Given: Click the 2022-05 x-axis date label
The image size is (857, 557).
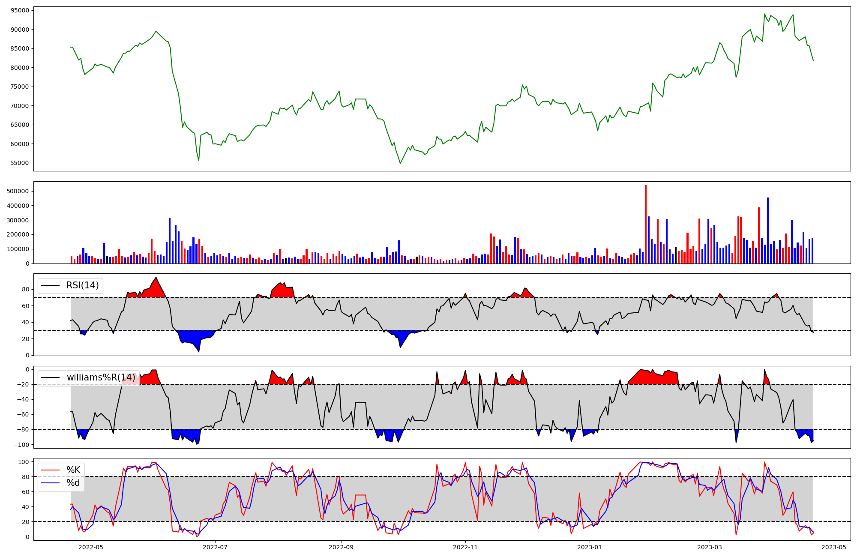Looking at the screenshot, I should [x=91, y=547].
